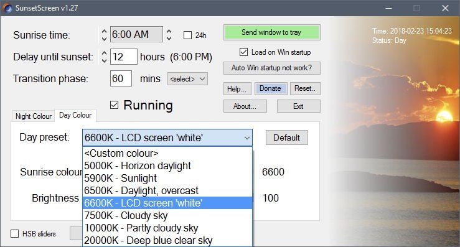Toggle Load on Win startup checkbox
Viewport: 460px width, 247px height.
(243, 52)
